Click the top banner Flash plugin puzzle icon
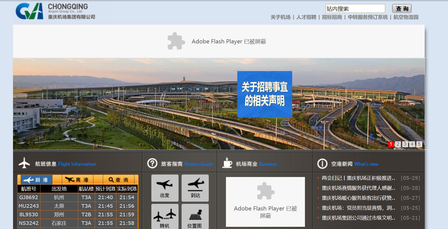Viewport: 448px width, 229px height. (176, 41)
